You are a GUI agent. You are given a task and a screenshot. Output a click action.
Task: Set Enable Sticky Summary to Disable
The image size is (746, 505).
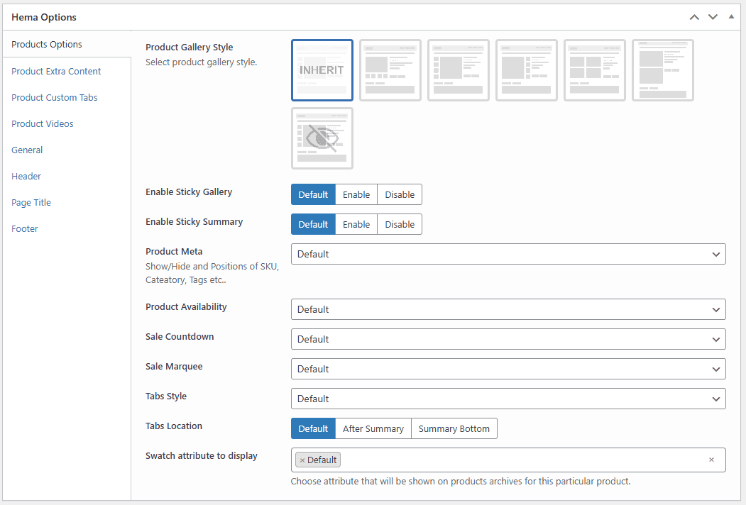tap(400, 224)
